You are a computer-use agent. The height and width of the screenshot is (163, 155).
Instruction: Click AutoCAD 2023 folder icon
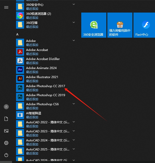pos(20,133)
